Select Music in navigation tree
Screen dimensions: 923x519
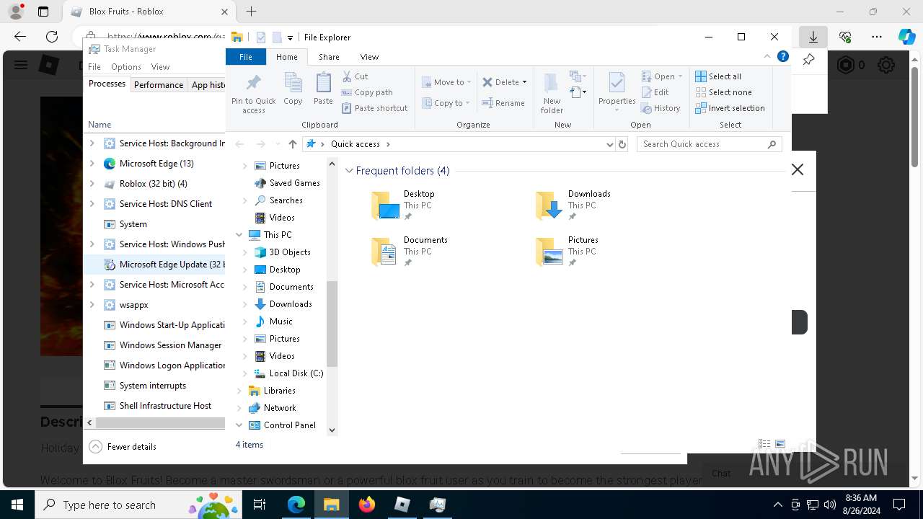coord(281,321)
